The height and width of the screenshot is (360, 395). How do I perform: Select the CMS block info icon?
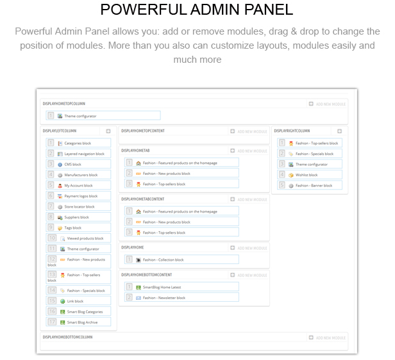[60, 165]
